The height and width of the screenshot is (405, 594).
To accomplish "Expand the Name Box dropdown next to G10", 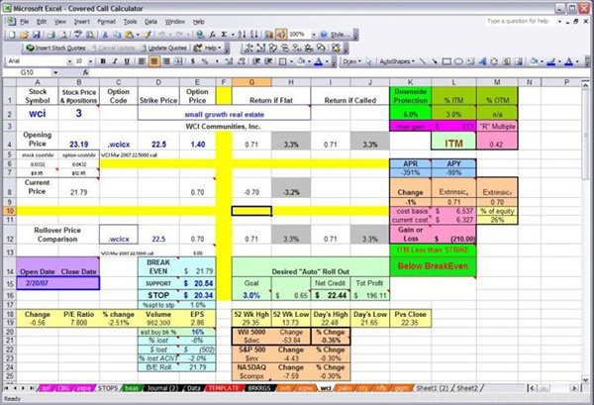I will [x=55, y=72].
